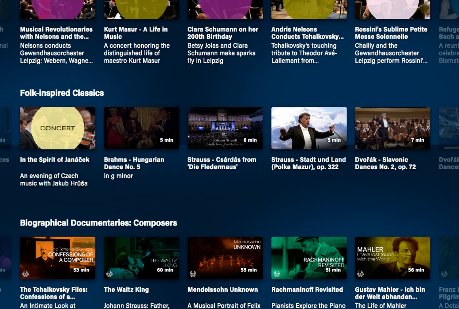Open the Rossini Petite Messe thumbnail
Viewport: 459px width, 309px height.
(392, 9)
